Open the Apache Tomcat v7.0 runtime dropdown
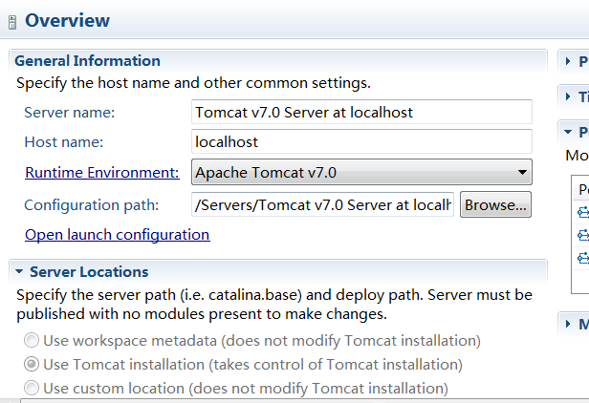 (x=361, y=172)
